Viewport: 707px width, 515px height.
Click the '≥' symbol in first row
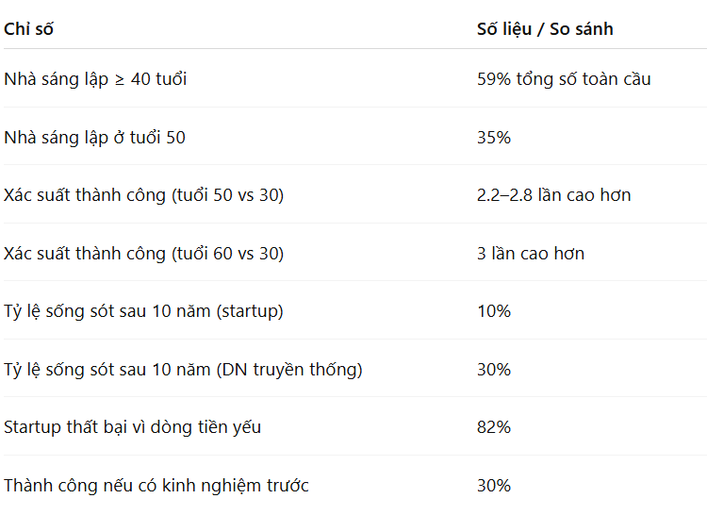click(120, 79)
